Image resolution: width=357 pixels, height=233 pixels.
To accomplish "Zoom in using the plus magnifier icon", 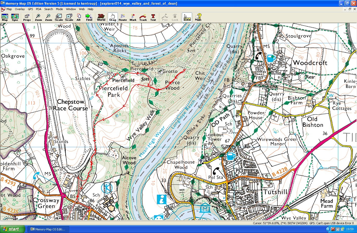I will (38, 17).
